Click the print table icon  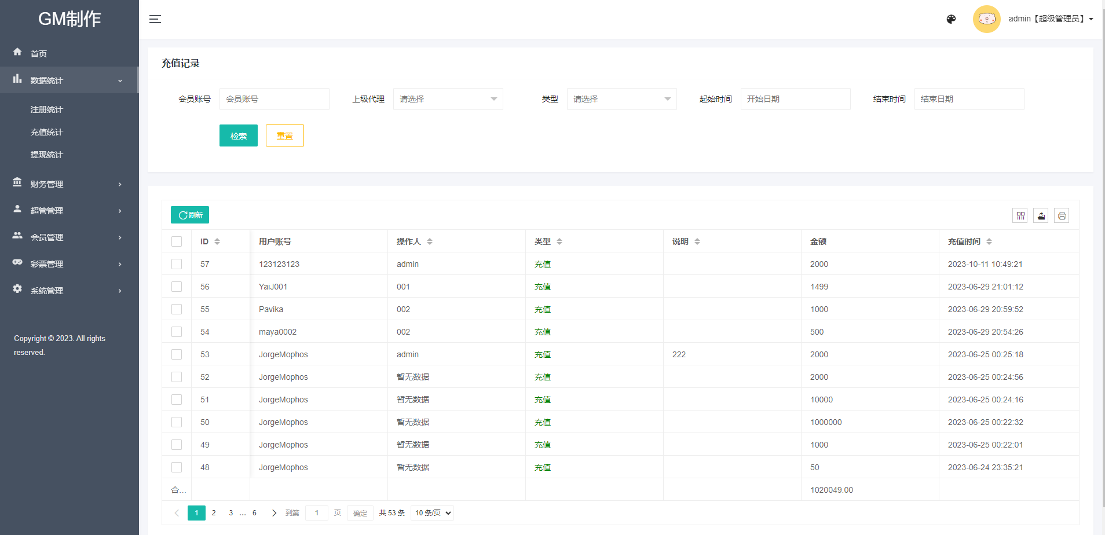(1062, 216)
